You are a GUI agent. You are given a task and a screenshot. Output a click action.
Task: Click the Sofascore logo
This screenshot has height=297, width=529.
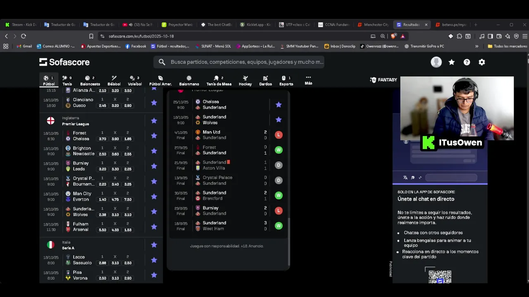click(x=64, y=62)
